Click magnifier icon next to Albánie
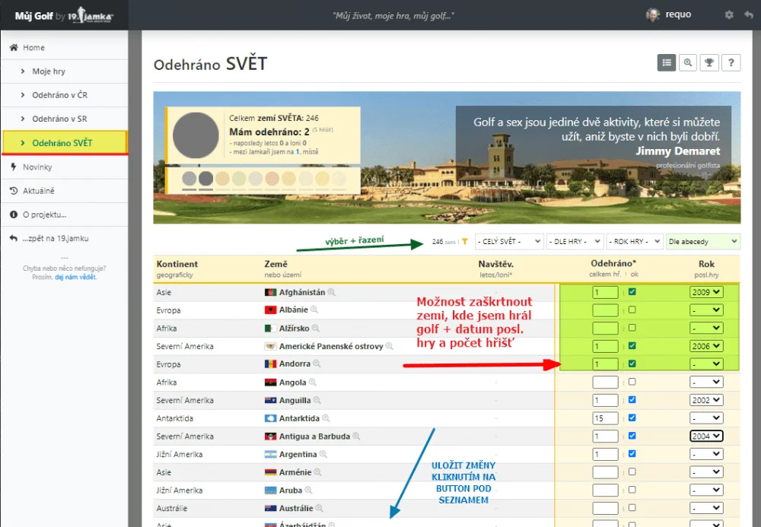 click(314, 310)
